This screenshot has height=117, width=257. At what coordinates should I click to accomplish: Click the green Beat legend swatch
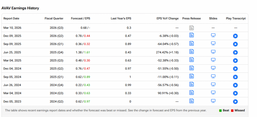click(x=220, y=111)
